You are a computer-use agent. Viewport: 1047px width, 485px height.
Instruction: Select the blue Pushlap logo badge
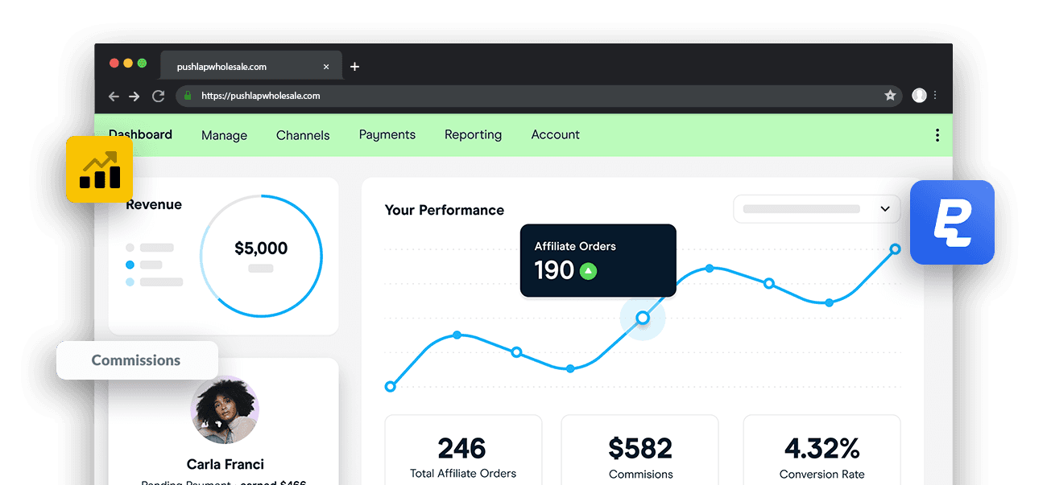[x=952, y=223]
